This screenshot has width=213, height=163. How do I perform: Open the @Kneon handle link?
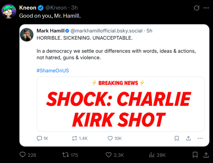pyautogui.click(x=56, y=8)
